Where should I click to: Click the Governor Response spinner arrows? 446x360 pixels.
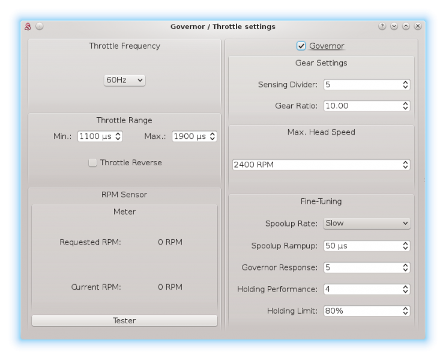click(405, 267)
